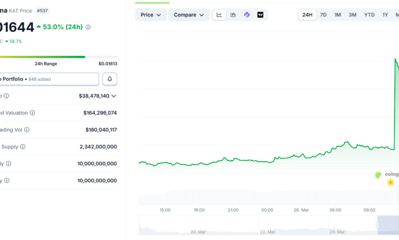Screen dimensions: 399x240
Task: Open the TradingView chart icon
Action: (x=260, y=15)
